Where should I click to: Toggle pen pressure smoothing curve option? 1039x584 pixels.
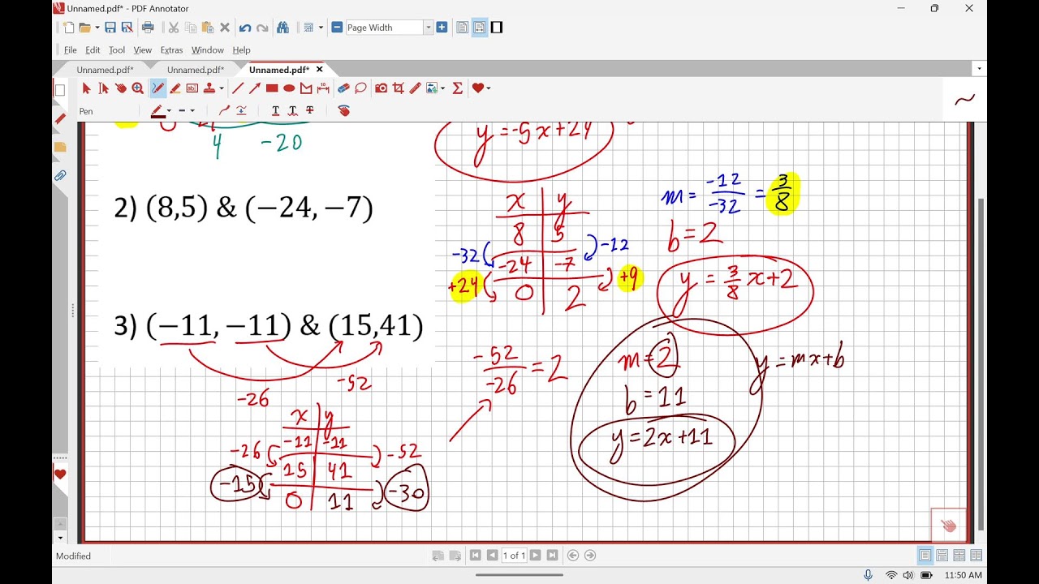[224, 111]
